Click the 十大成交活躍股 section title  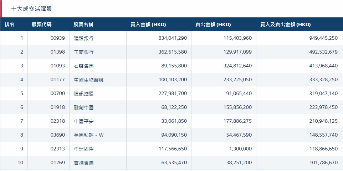pyautogui.click(x=32, y=9)
